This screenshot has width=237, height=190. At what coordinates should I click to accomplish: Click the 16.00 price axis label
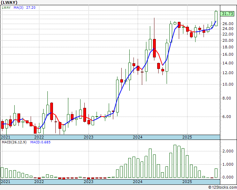coord(228,54)
